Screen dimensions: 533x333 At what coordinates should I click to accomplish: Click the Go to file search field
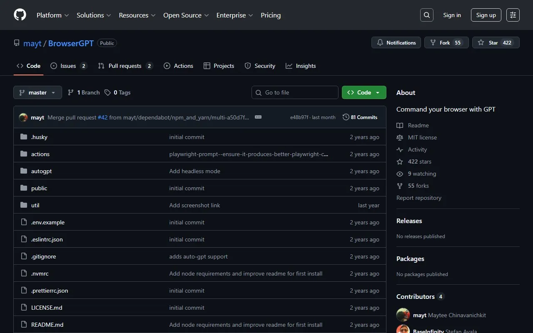point(295,92)
